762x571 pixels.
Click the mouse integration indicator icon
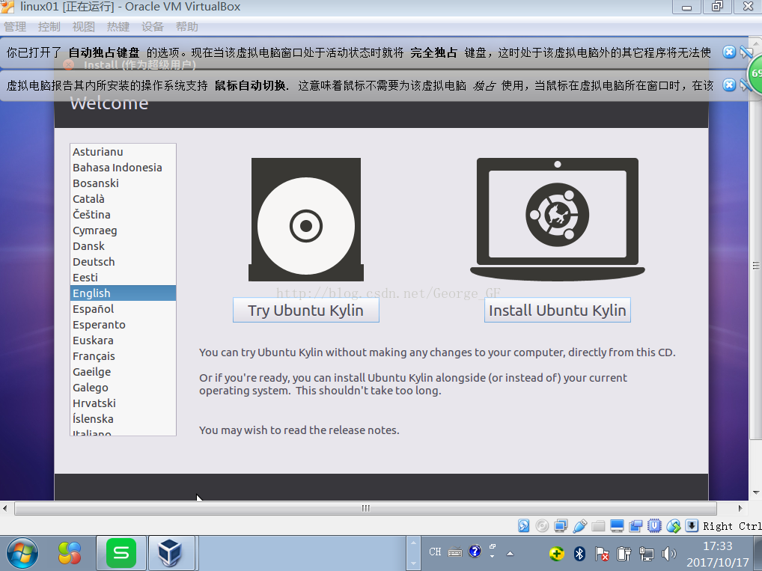pyautogui.click(x=673, y=526)
